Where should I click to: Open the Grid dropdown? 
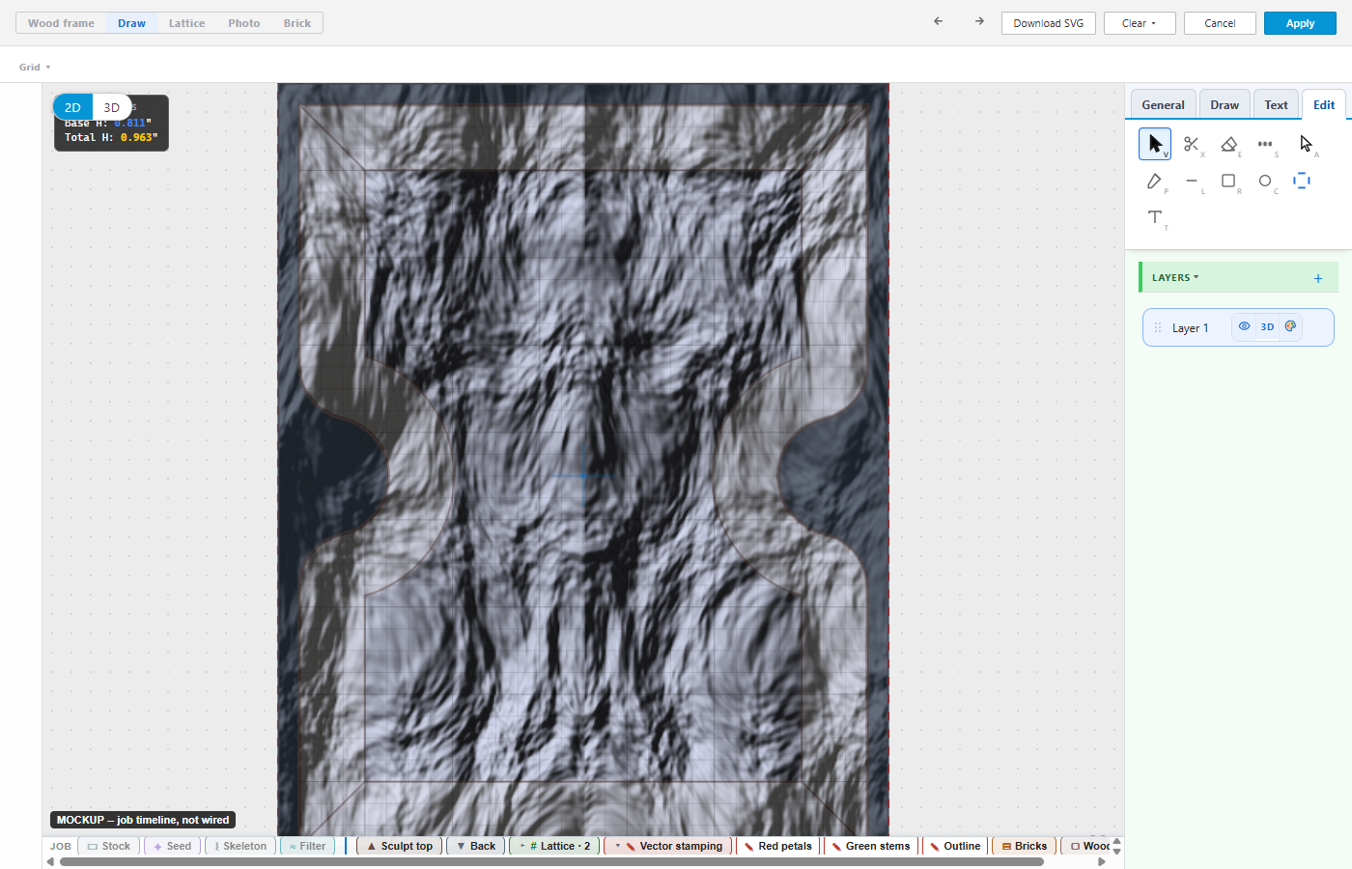click(35, 68)
